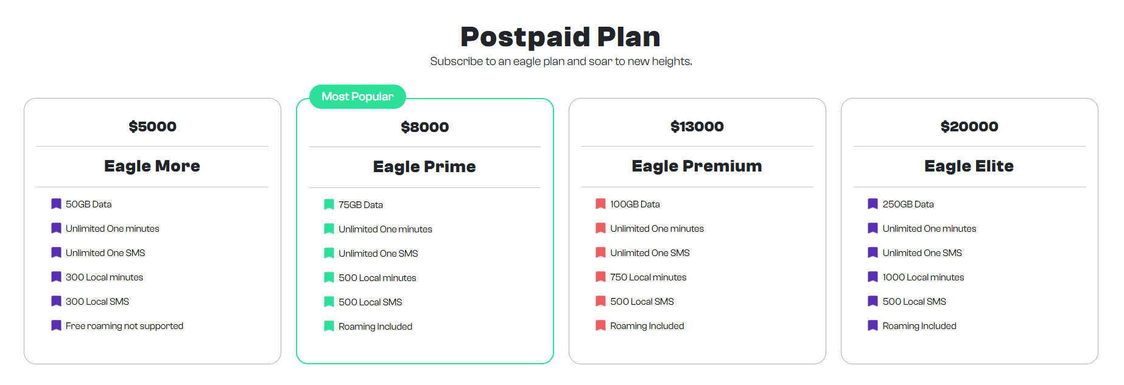The height and width of the screenshot is (385, 1124).
Task: Click the bookmark icon next to 500 Local minutes
Action: pyautogui.click(x=329, y=277)
